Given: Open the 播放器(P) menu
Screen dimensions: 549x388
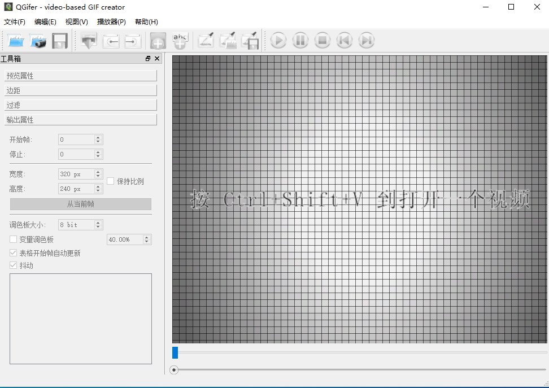Looking at the screenshot, I should (111, 22).
